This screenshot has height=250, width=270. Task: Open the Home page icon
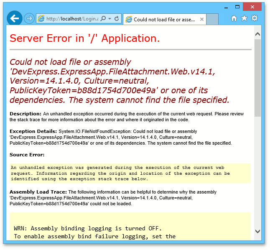[234, 18]
